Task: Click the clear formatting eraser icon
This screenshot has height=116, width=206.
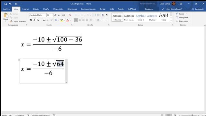Action: (70, 15)
